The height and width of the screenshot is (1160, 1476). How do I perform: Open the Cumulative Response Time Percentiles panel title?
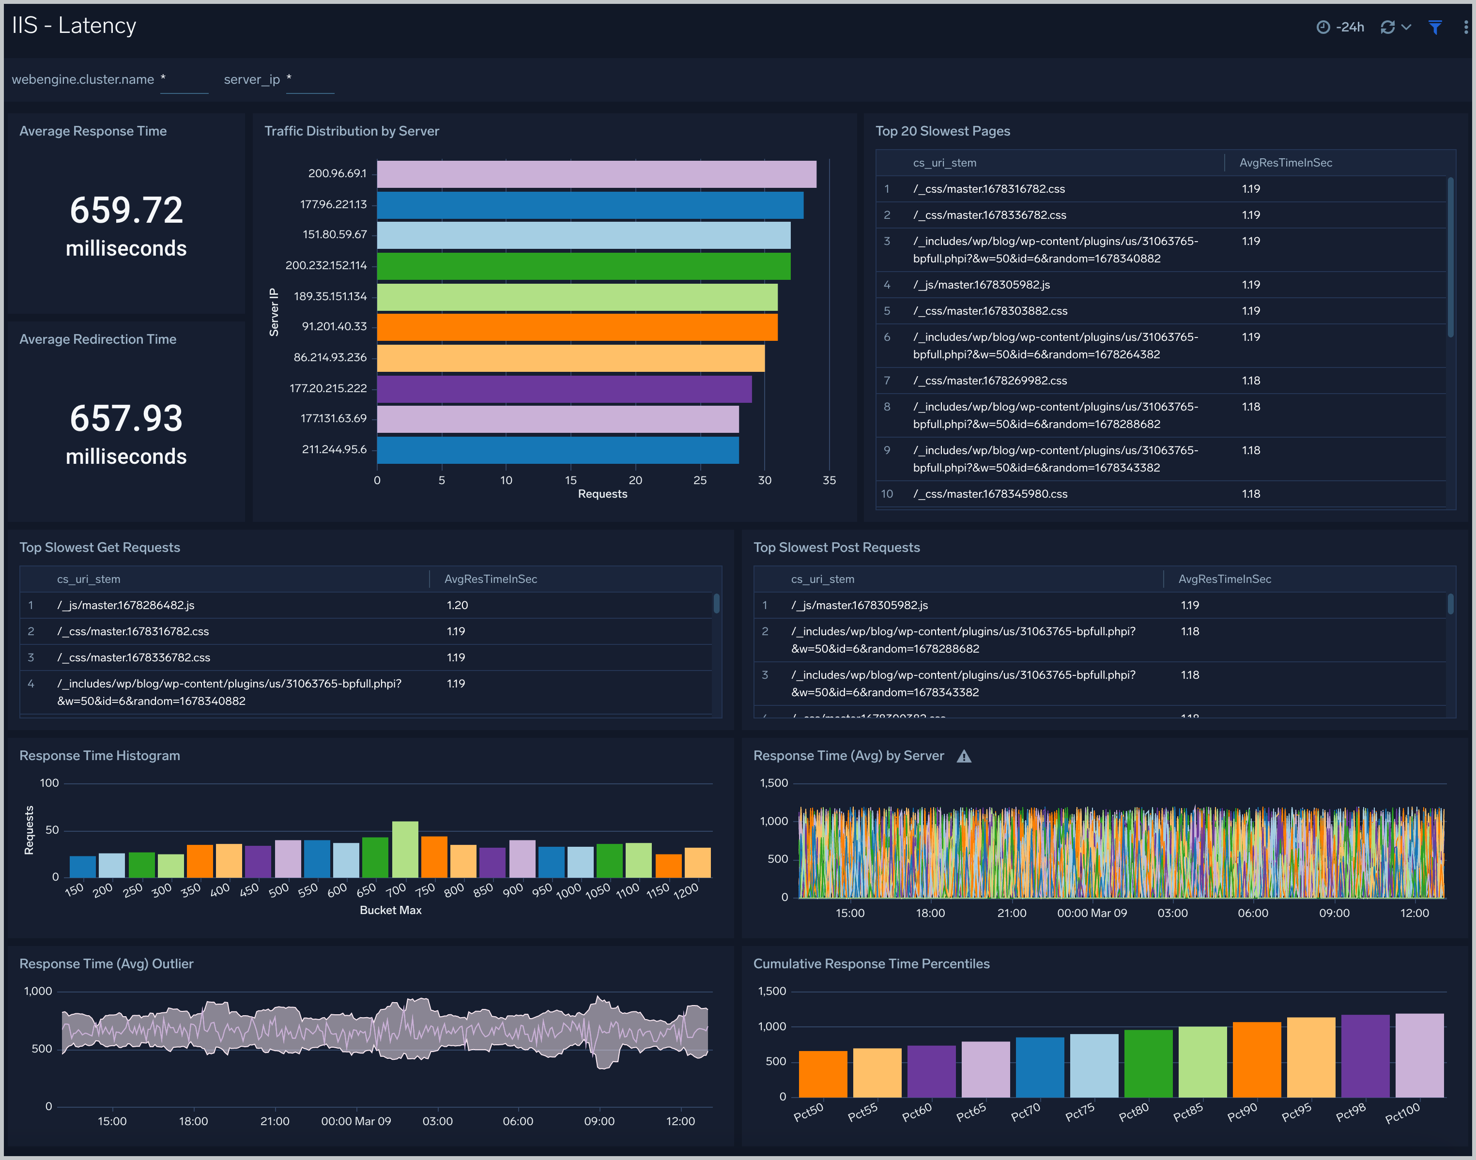(872, 964)
